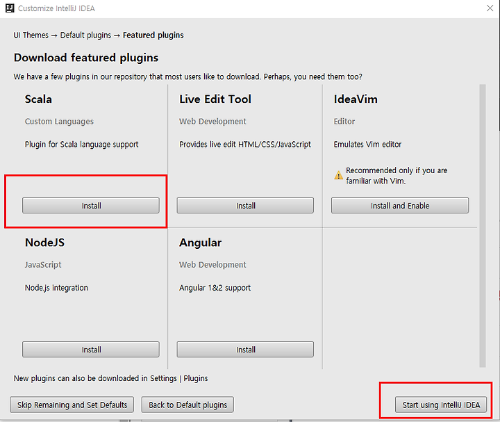Click 'Plugin for Scala language support' text

point(82,145)
